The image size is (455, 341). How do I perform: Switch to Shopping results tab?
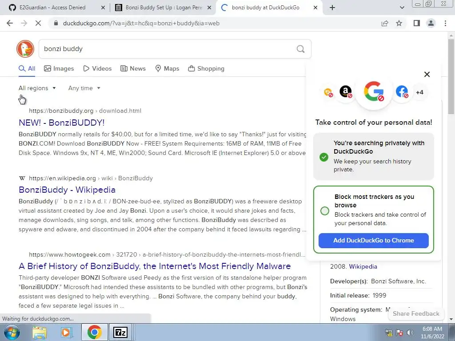[206, 69]
